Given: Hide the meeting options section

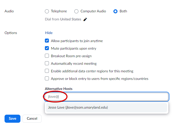Looking at the screenshot, I should 49,33.
